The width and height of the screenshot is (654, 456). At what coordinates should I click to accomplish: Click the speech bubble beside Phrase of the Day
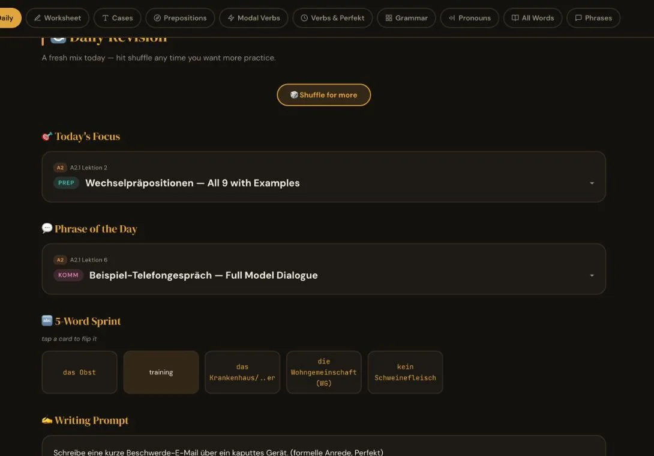47,228
